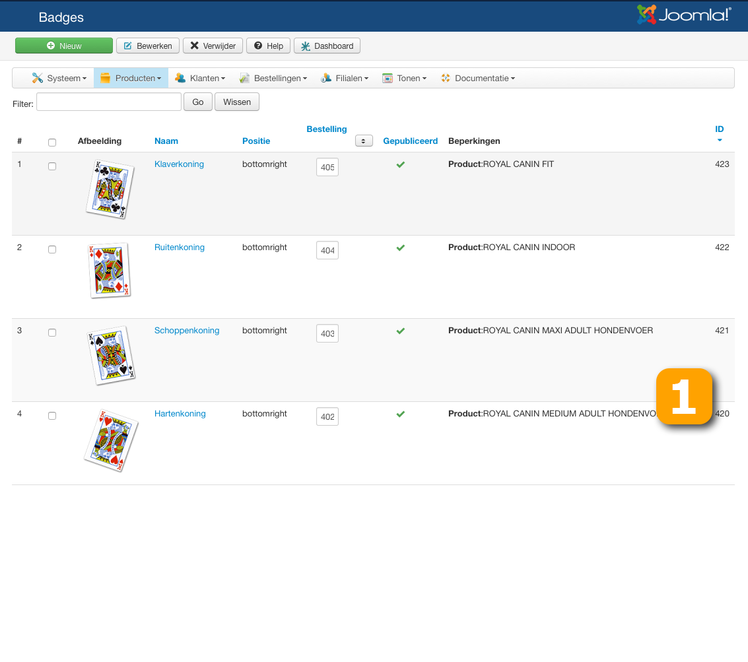748x662 pixels.
Task: Open the Producten dropdown menu
Action: click(x=131, y=79)
